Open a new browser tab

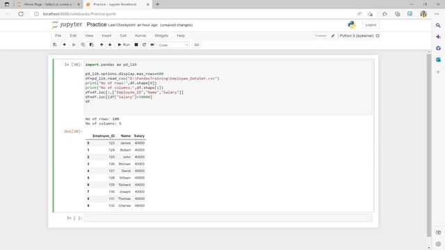click(x=158, y=4)
